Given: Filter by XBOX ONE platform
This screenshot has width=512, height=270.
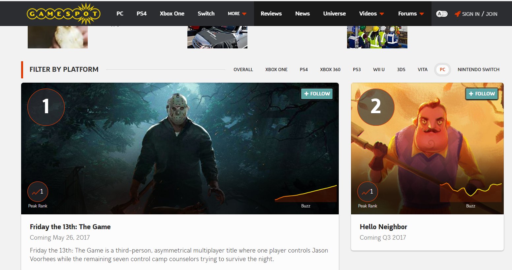Looking at the screenshot, I should click(276, 69).
